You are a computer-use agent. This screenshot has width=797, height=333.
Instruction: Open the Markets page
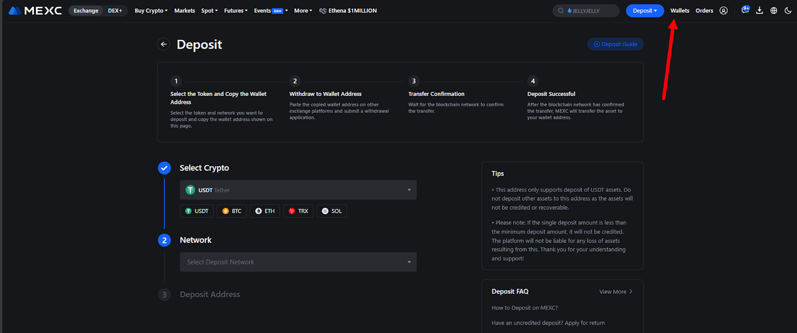(184, 10)
